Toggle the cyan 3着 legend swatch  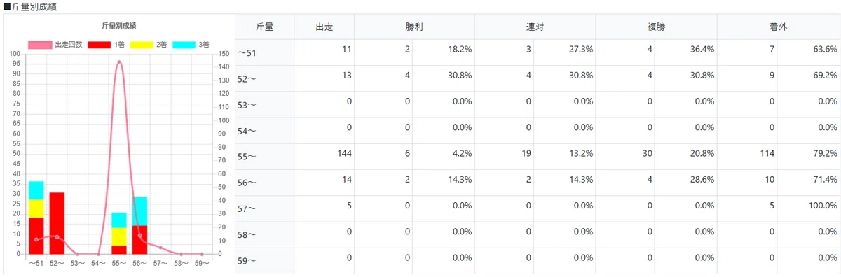click(185, 44)
